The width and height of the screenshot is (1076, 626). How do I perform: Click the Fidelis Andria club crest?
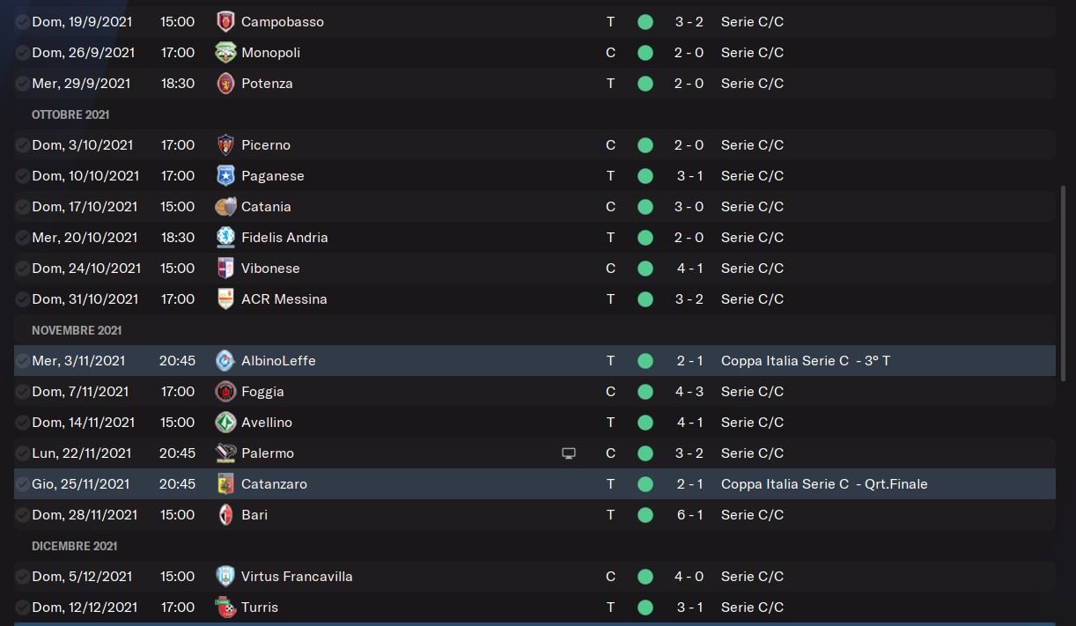225,238
